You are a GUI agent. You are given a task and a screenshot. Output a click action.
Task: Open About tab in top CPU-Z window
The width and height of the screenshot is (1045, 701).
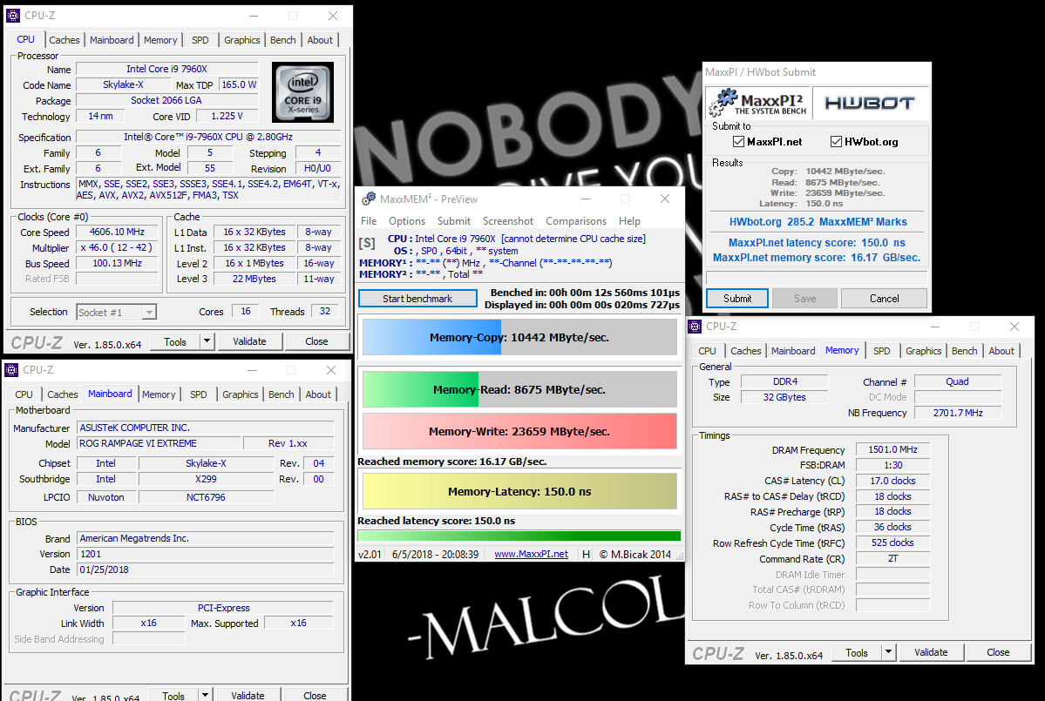pos(320,40)
